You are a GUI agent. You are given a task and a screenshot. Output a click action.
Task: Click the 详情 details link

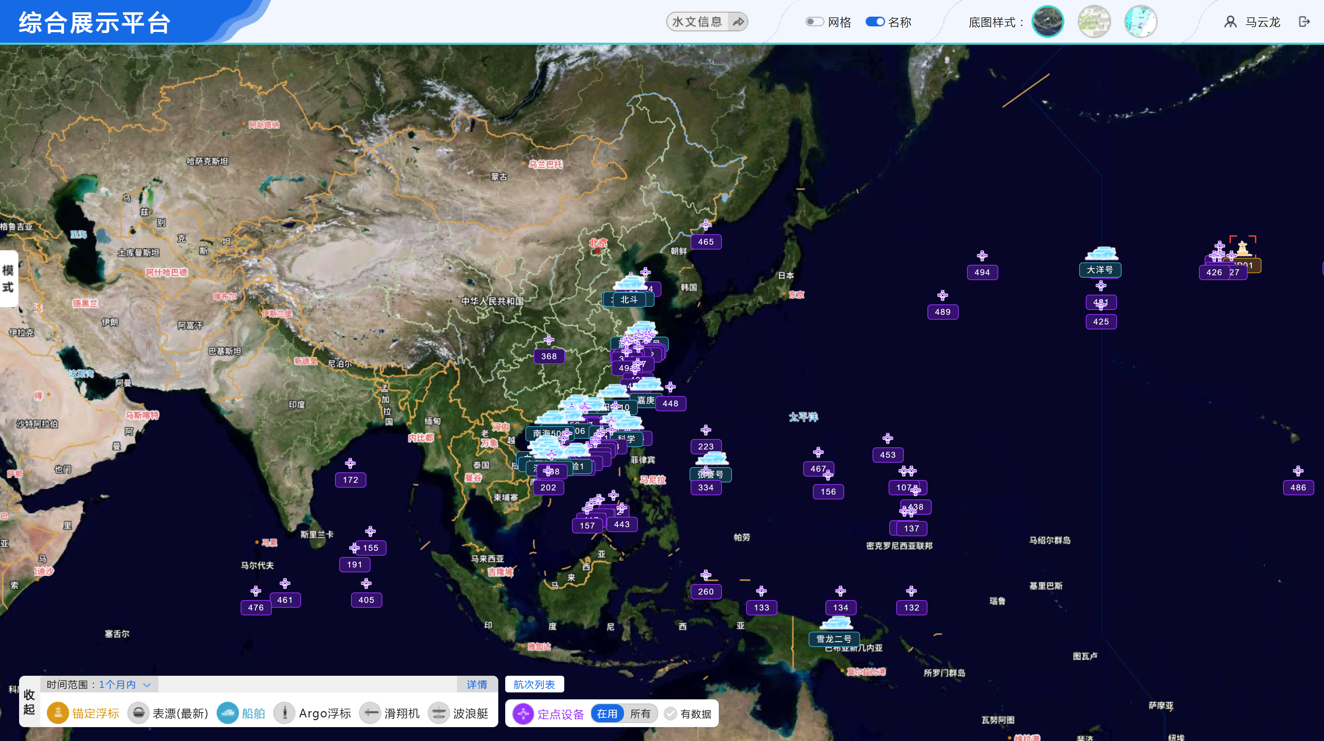(477, 684)
